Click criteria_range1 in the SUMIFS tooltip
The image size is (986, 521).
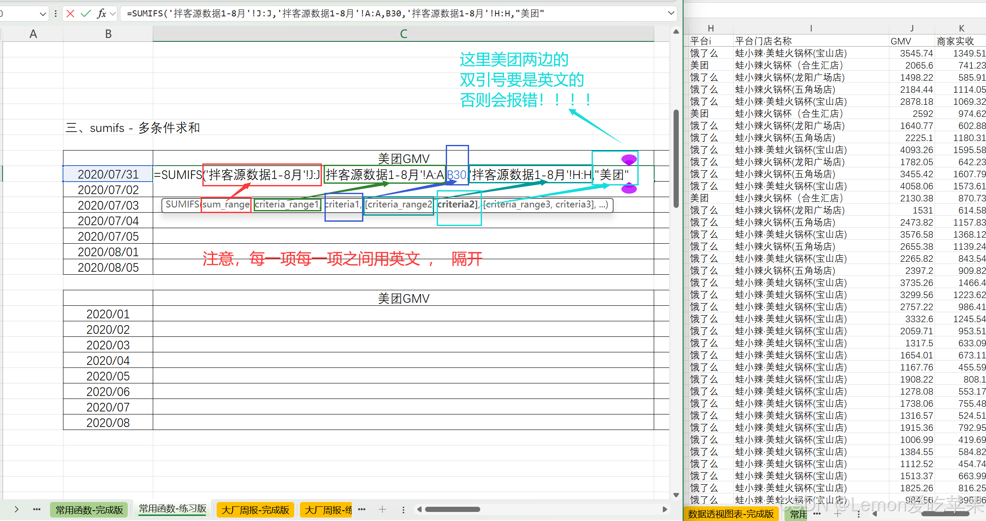(x=287, y=204)
